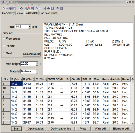Select the Free space ground option
Viewport: 135px width, 133px height.
pos(11,39)
